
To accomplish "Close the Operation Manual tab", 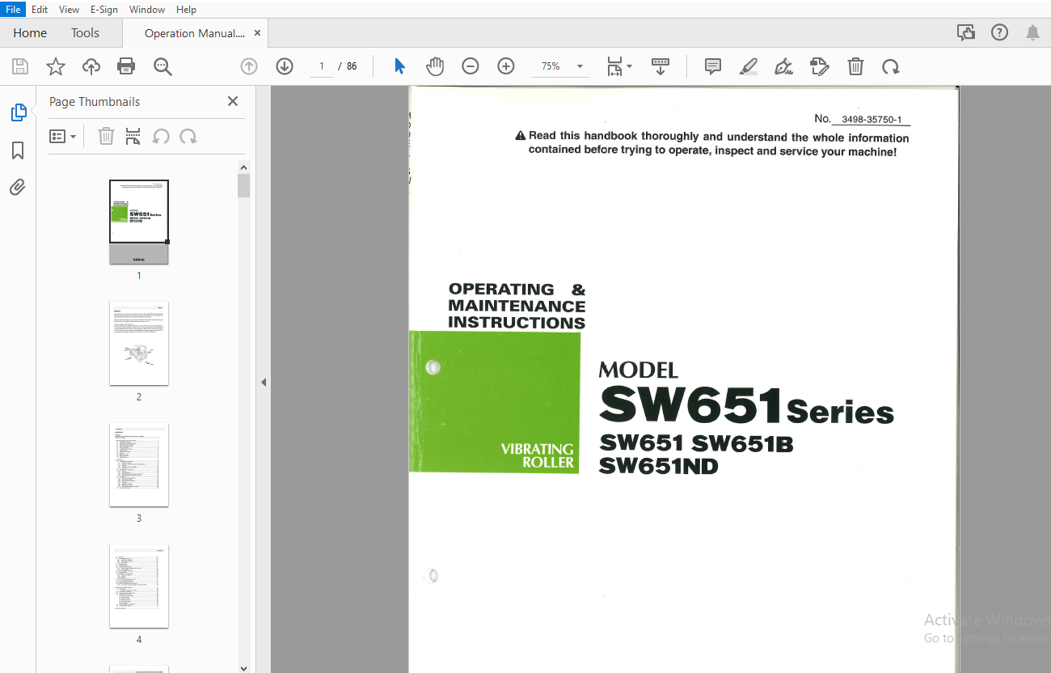I will tap(258, 33).
